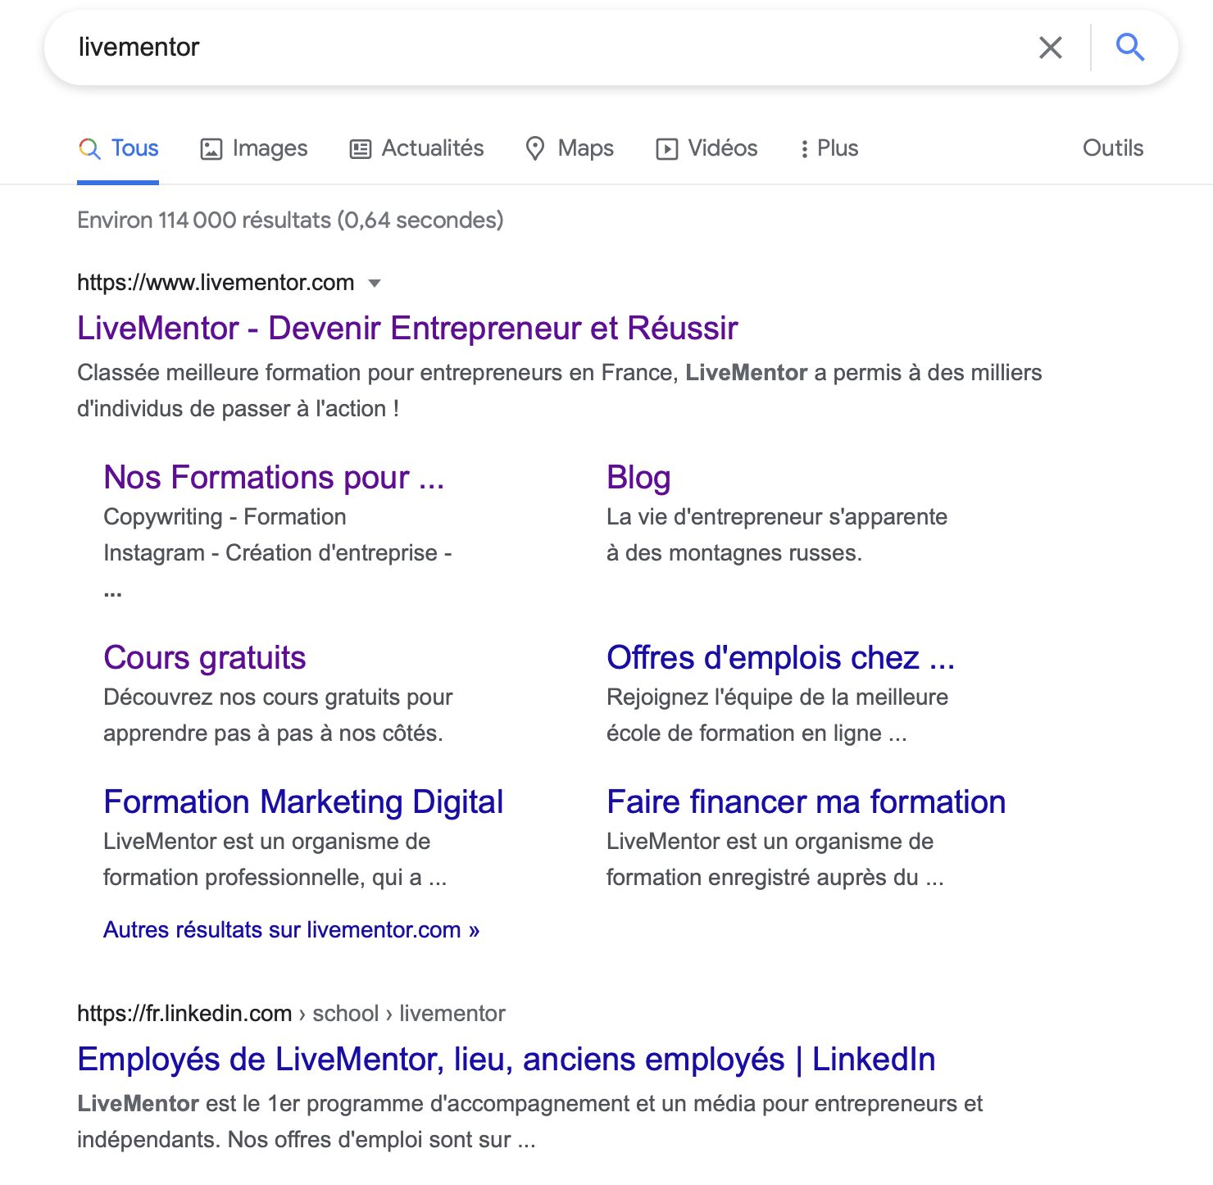
Task: Click the Actualités newspaper icon
Action: (x=361, y=149)
